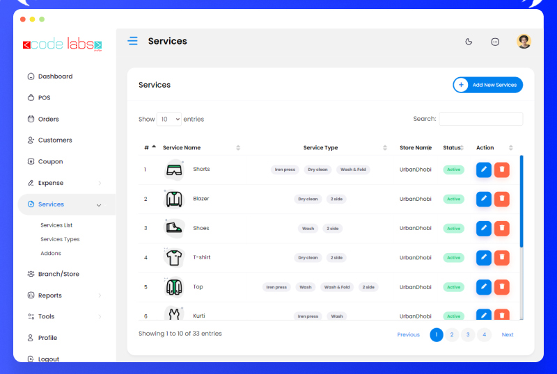Screen dimensions: 557x374
Task: Go to Dashboard in sidebar
Action: (x=55, y=76)
